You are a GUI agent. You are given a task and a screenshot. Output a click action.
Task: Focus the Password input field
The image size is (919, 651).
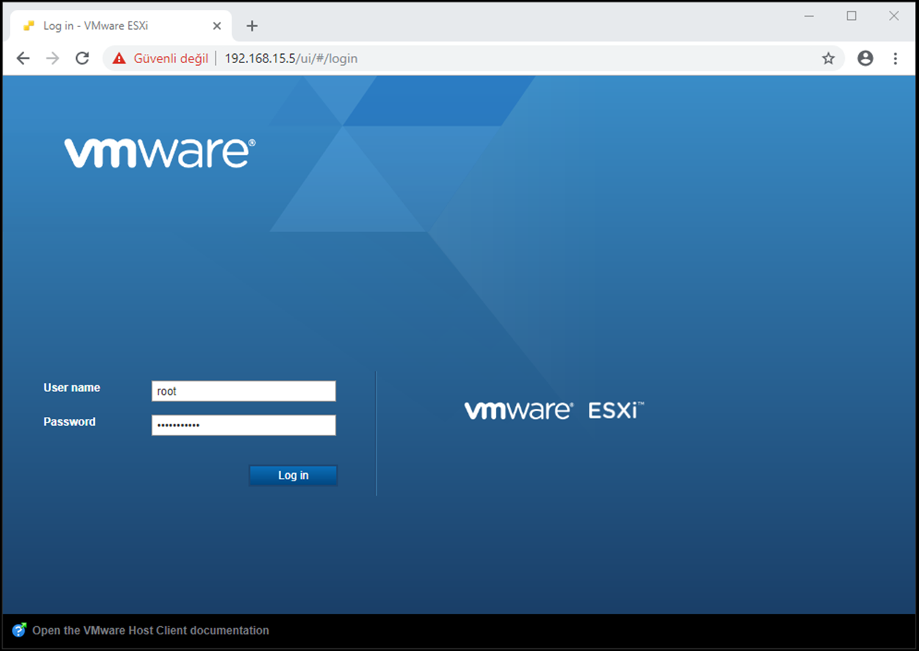(244, 425)
